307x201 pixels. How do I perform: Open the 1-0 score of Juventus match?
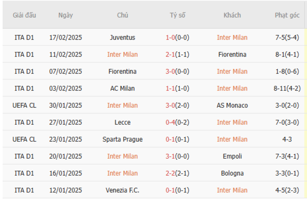coord(171,38)
